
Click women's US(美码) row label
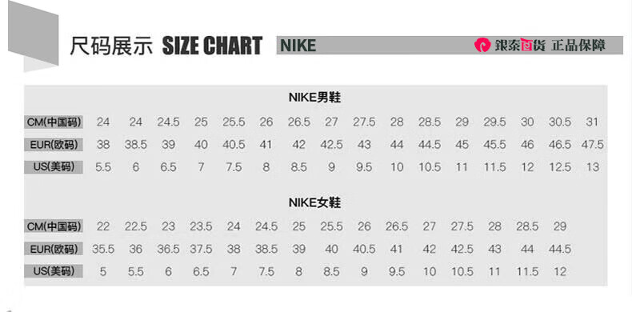(54, 271)
